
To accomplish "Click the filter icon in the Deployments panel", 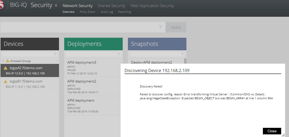I will pyautogui.click(x=119, y=54).
